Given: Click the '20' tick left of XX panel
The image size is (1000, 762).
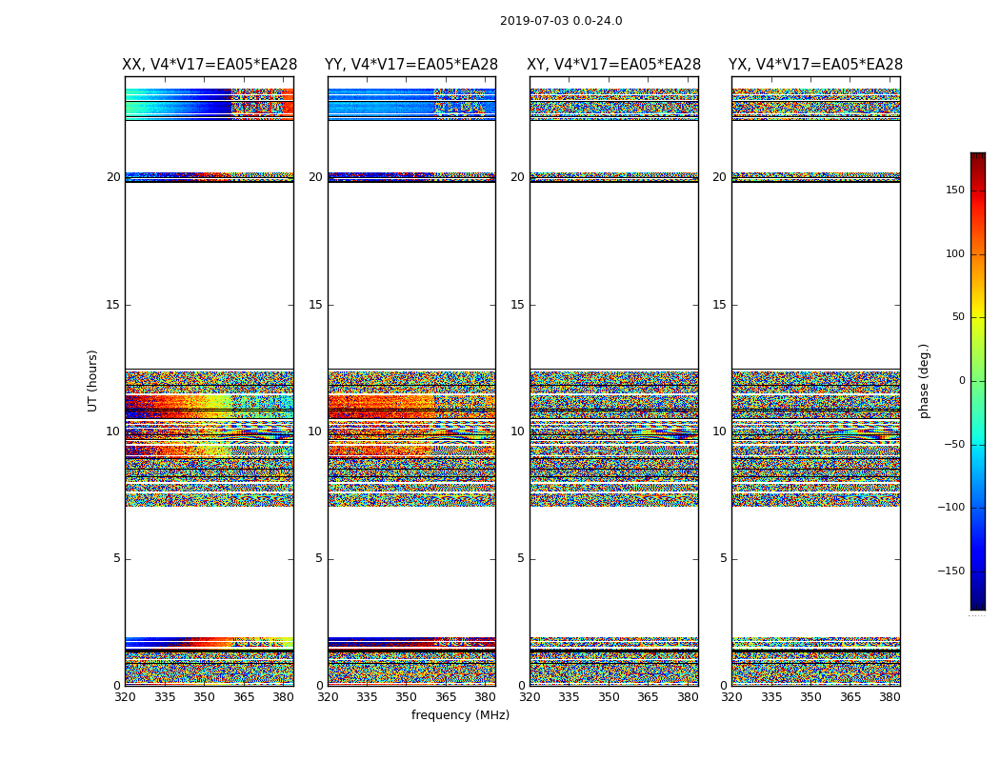Looking at the screenshot, I should pos(113,177).
